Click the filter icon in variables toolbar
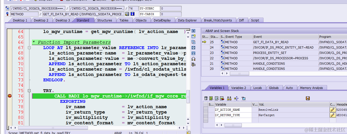Image resolution: width=347 pixels, height=134 pixels. pyautogui.click(x=244, y=98)
